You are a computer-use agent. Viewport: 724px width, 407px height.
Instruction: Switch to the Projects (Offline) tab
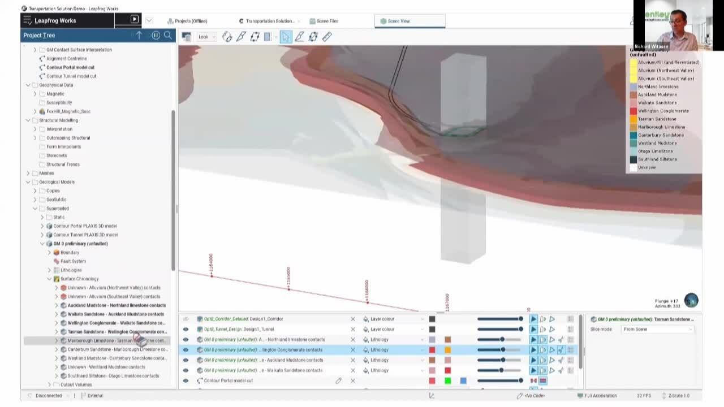pyautogui.click(x=187, y=21)
